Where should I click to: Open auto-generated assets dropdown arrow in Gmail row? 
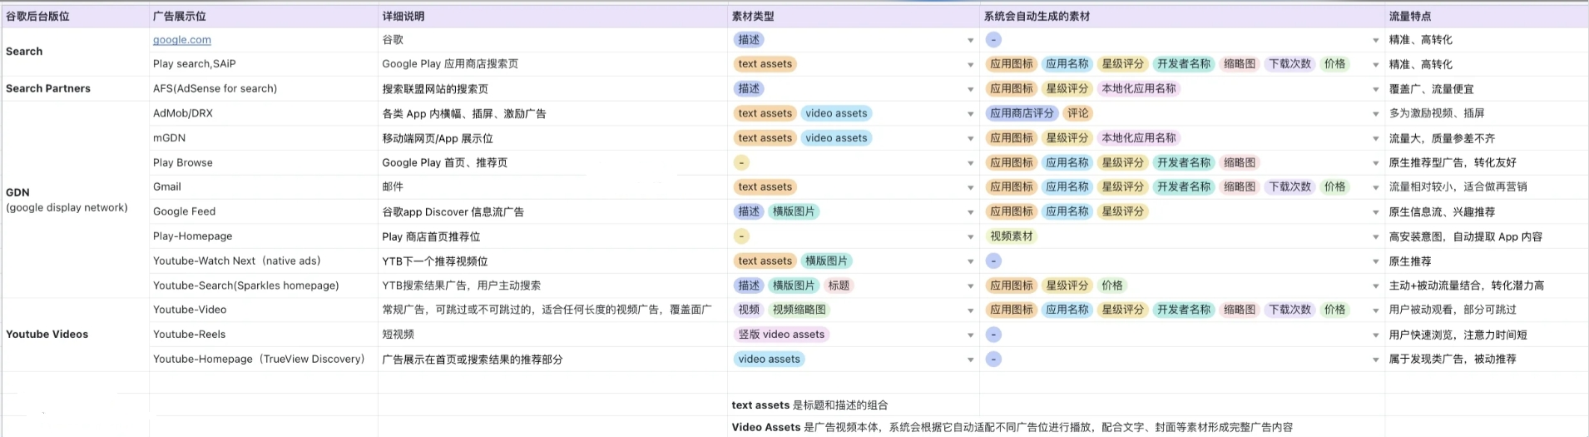pos(1375,187)
